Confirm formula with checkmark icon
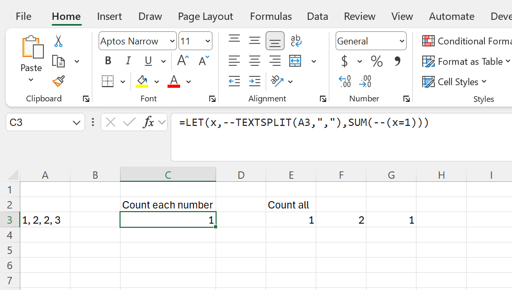 click(x=129, y=122)
